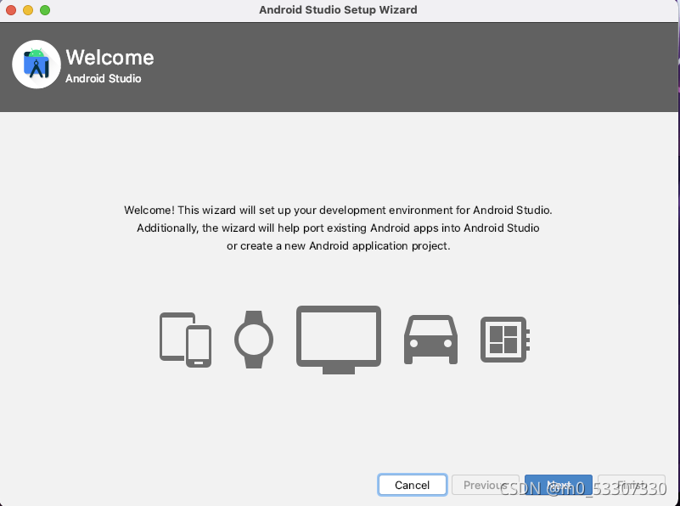This screenshot has width=680, height=506.
Task: Click the 'Android Studio Setup Wizard' title
Action: [x=338, y=9]
